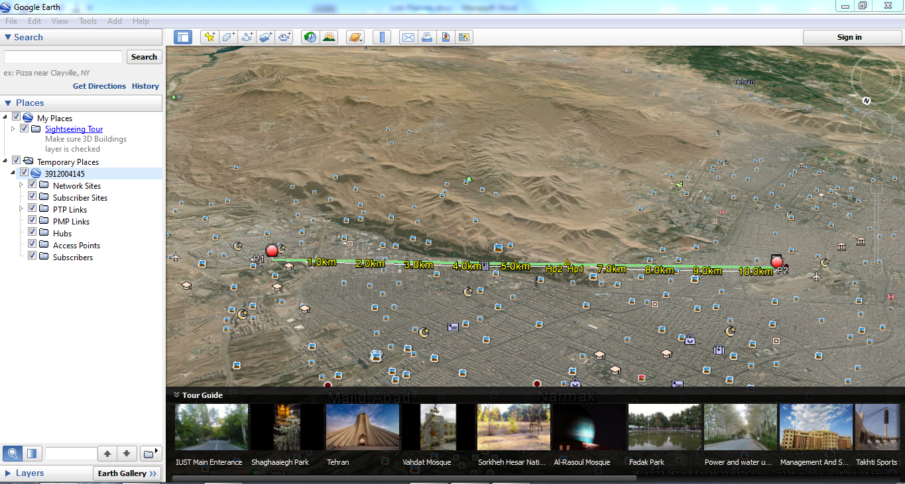Open the planet switcher icon
This screenshot has height=484, width=905.
(355, 37)
